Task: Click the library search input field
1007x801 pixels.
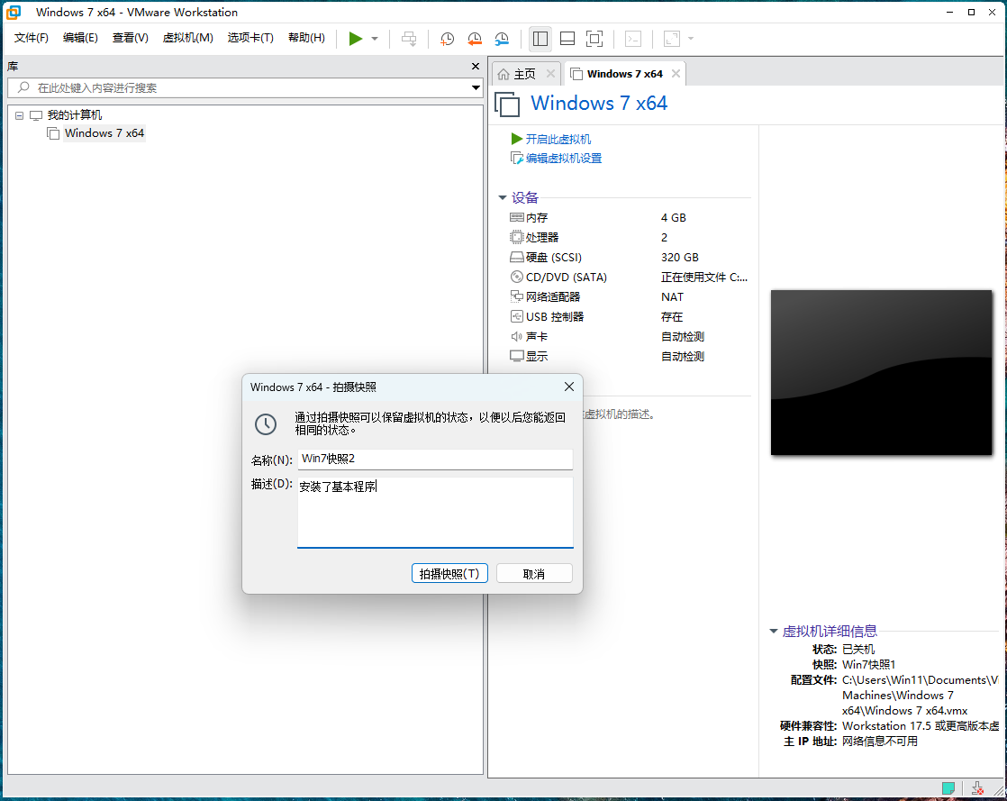Action: 244,88
